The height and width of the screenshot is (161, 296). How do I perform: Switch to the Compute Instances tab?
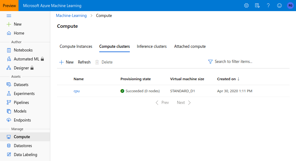tap(76, 47)
